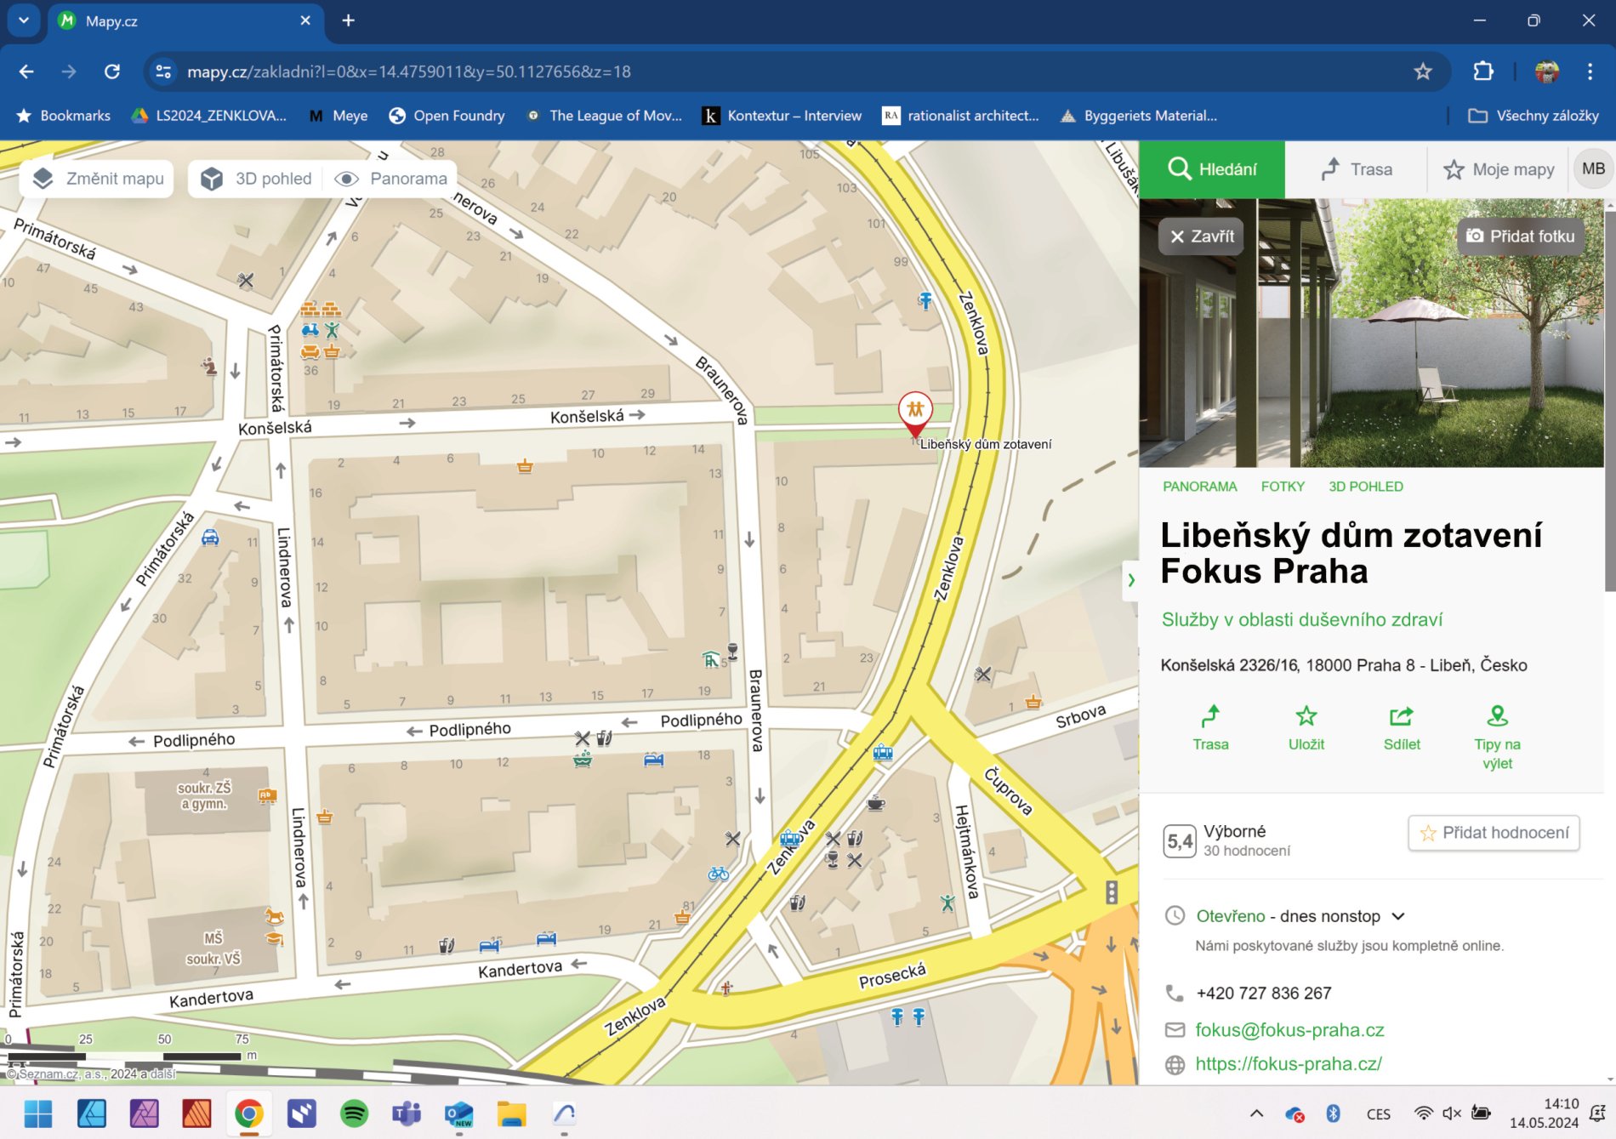Click the shop basket icon on Konšelská block
The height and width of the screenshot is (1139, 1616).
[x=525, y=465]
